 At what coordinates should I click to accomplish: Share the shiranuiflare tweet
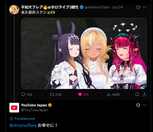pyautogui.click(x=145, y=94)
